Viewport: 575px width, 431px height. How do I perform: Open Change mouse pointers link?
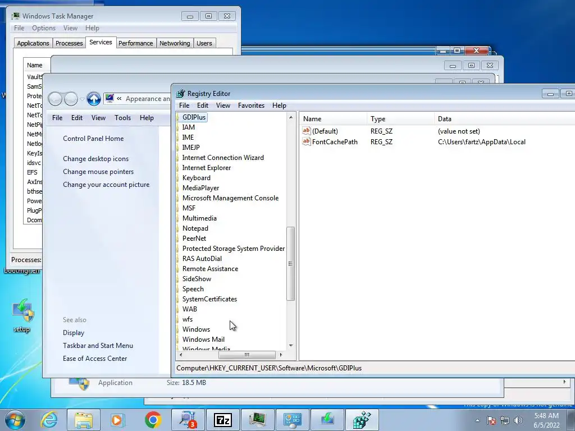pyautogui.click(x=98, y=172)
